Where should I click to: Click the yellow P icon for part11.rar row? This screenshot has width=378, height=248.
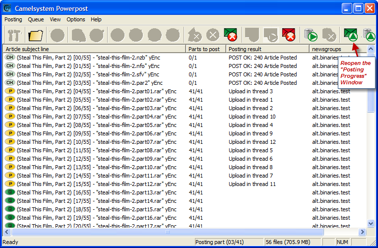[10, 176]
